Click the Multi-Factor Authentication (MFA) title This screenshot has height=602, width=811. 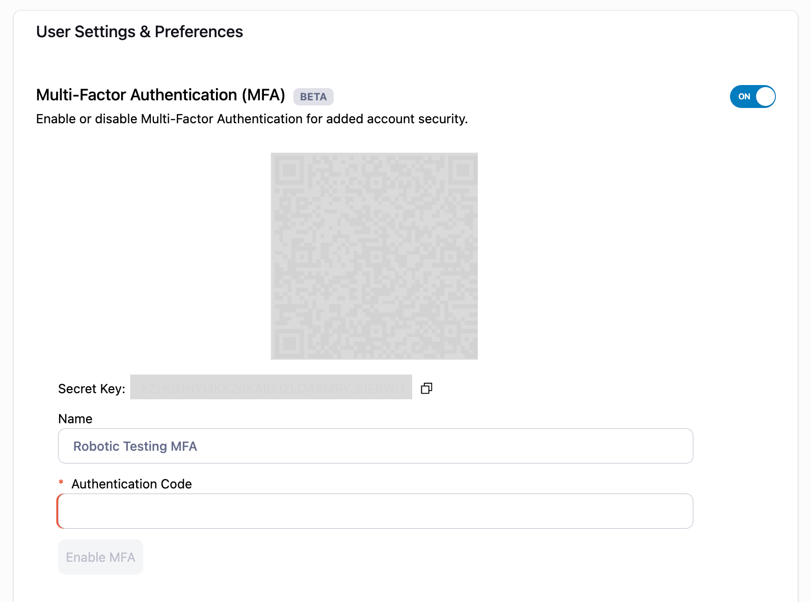pyautogui.click(x=160, y=95)
